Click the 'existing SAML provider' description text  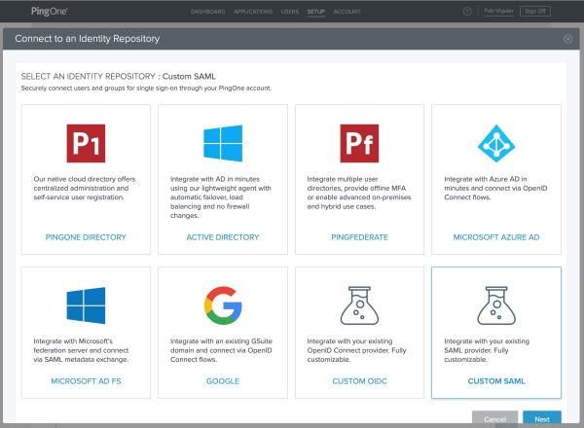click(x=487, y=350)
